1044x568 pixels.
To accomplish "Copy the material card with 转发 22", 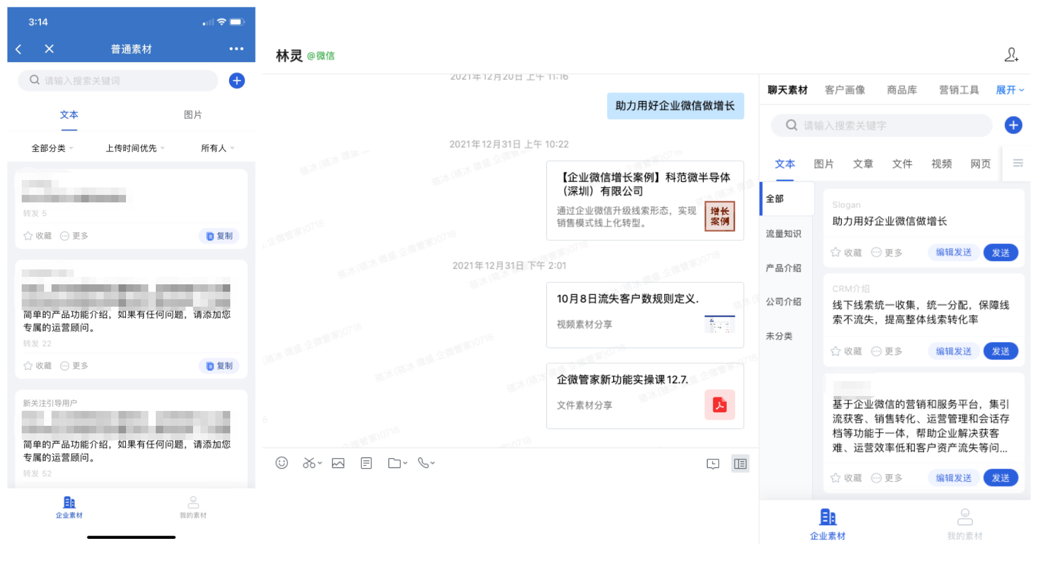I will [219, 366].
